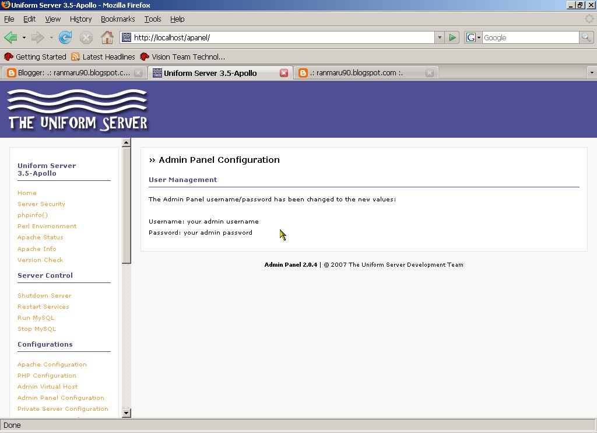Click the Restart Services link
597x433 pixels.
coord(43,306)
